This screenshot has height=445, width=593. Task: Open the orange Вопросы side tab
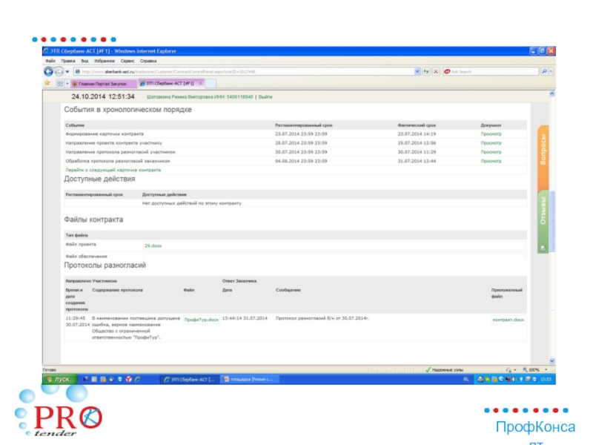[x=543, y=158]
